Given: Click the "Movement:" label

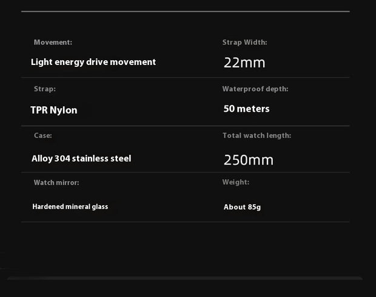Looking at the screenshot, I should pos(53,43).
